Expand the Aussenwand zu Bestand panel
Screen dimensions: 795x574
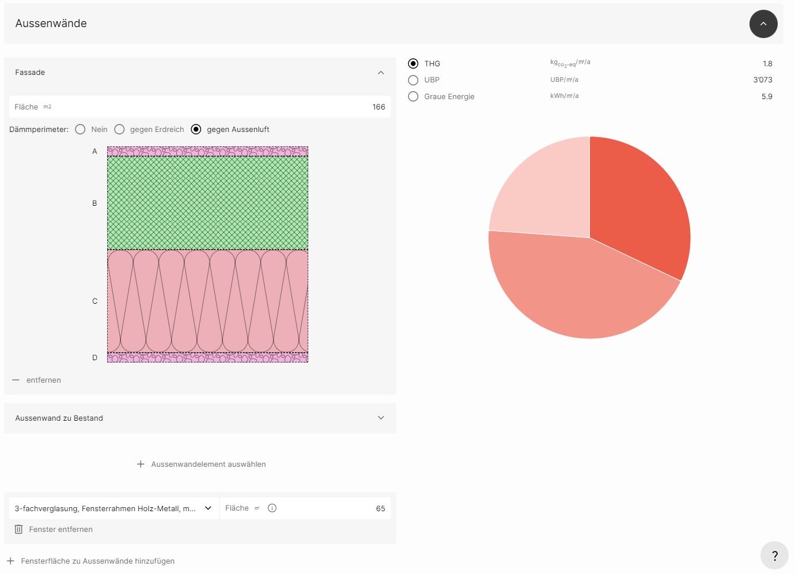tap(381, 418)
